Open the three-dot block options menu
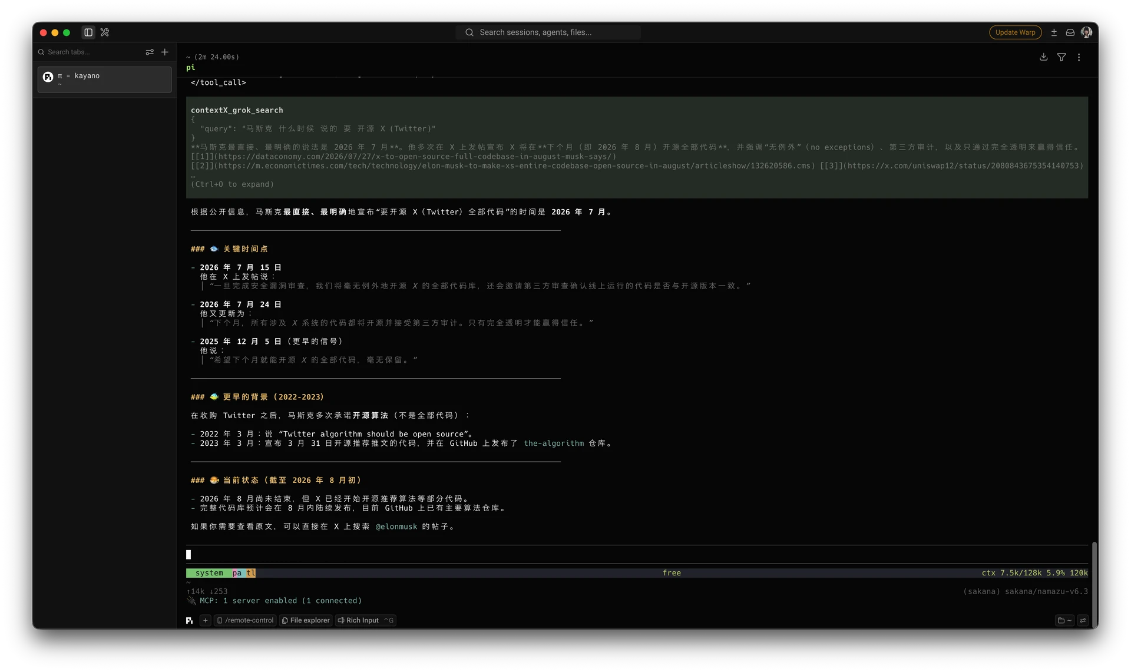This screenshot has width=1131, height=672. coord(1079,57)
